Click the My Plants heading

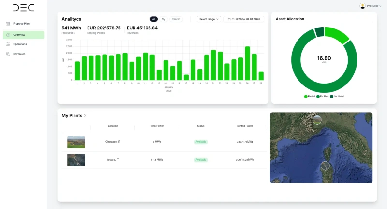pyautogui.click(x=72, y=116)
